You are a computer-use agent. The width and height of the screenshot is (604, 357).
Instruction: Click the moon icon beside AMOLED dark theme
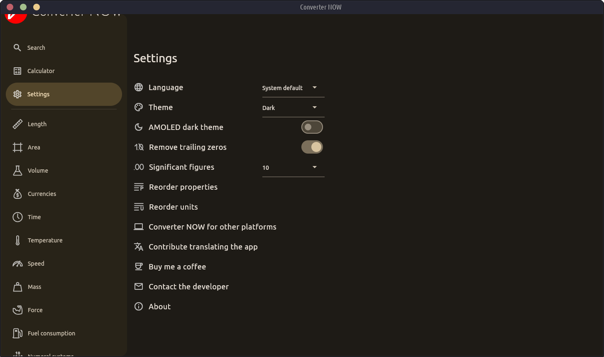(x=139, y=127)
